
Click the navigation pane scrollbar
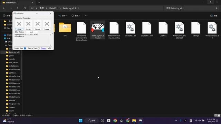tap(21, 65)
